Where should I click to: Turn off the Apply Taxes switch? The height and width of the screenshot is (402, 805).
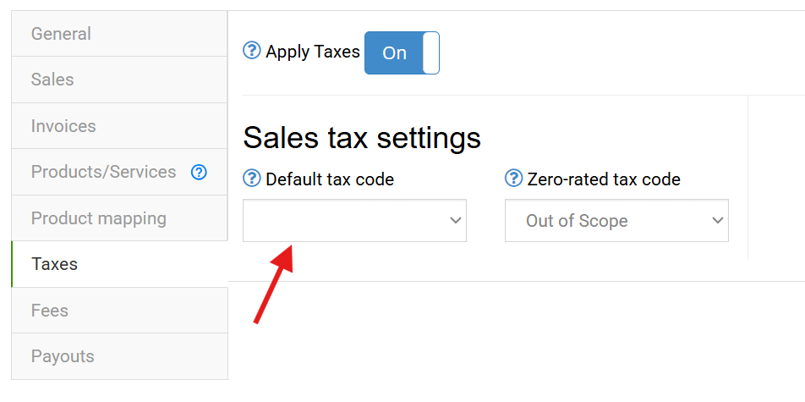402,52
